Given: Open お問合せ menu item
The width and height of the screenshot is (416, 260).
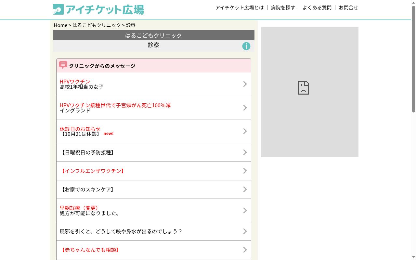Looking at the screenshot, I should coord(348,7).
